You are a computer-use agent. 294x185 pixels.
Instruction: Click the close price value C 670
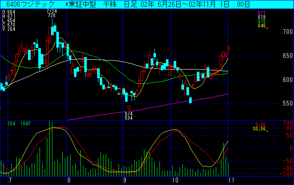(9, 25)
